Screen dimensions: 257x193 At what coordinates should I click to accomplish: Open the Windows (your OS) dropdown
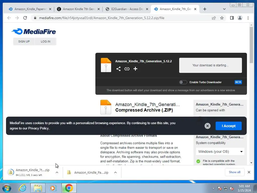[x=220, y=152]
